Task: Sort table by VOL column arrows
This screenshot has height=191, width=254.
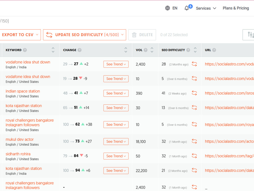Action: 152,50
